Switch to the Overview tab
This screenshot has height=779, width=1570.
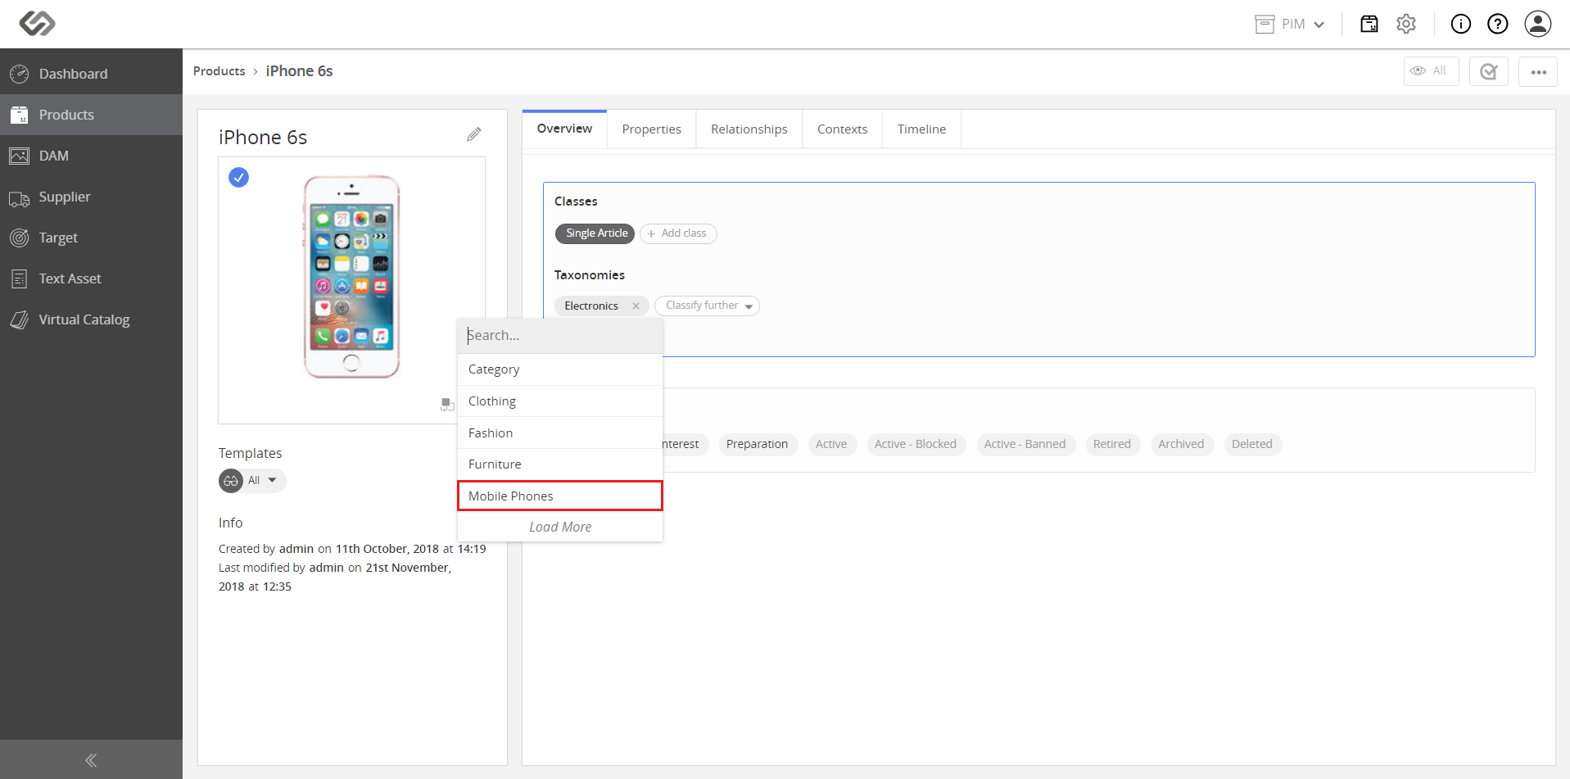tap(564, 129)
